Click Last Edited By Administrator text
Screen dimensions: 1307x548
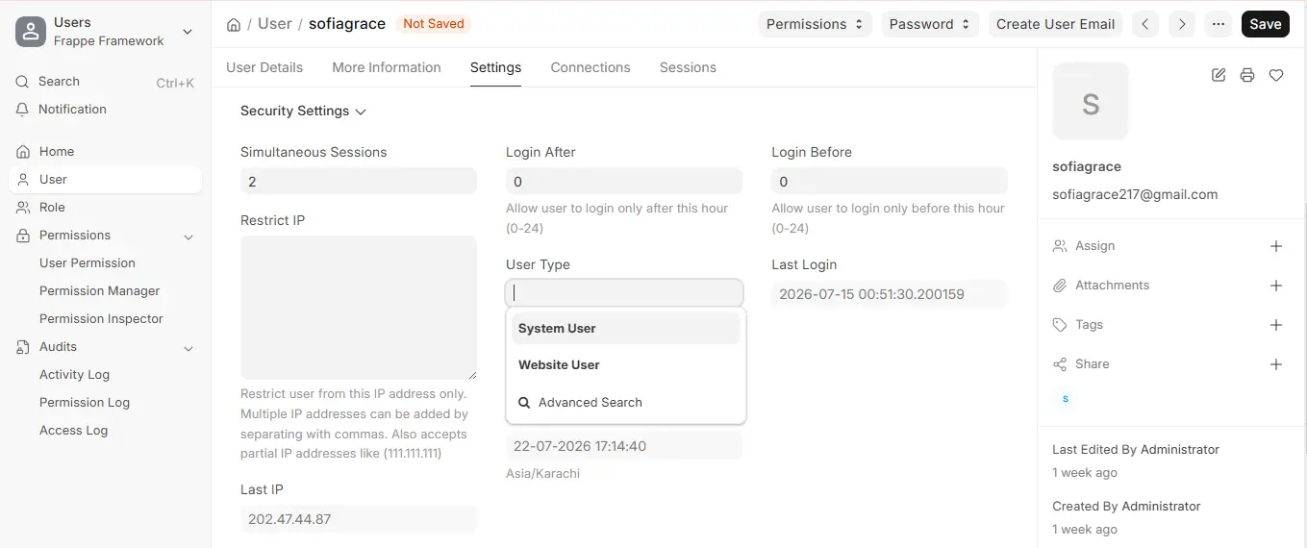pyautogui.click(x=1136, y=449)
